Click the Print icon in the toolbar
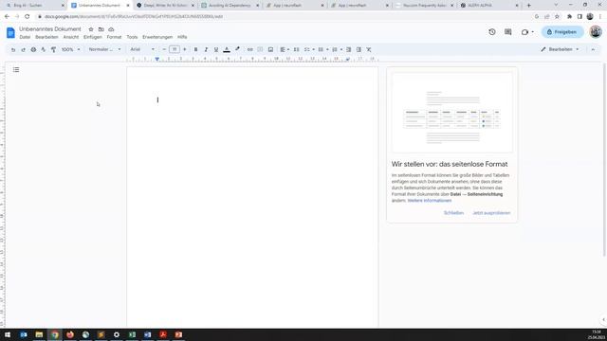The image size is (607, 341). [x=33, y=49]
